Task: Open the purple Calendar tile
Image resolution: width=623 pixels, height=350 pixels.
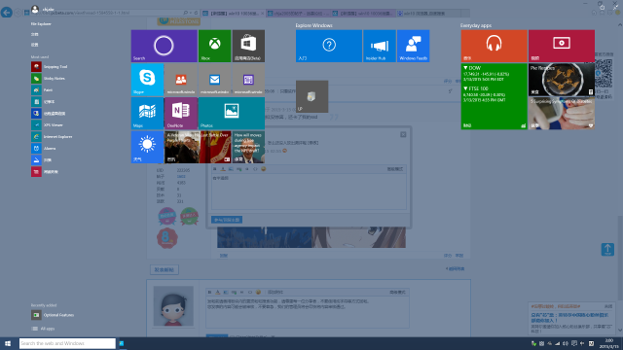Action: pyautogui.click(x=248, y=80)
